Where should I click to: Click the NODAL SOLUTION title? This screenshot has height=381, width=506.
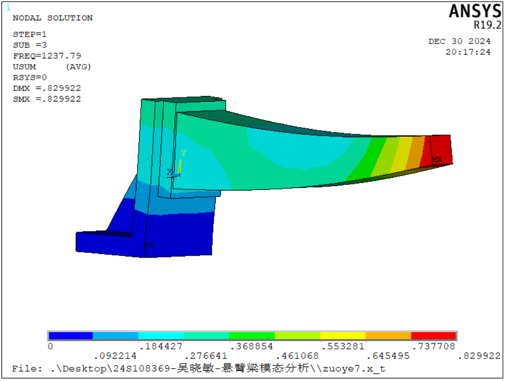coord(53,18)
